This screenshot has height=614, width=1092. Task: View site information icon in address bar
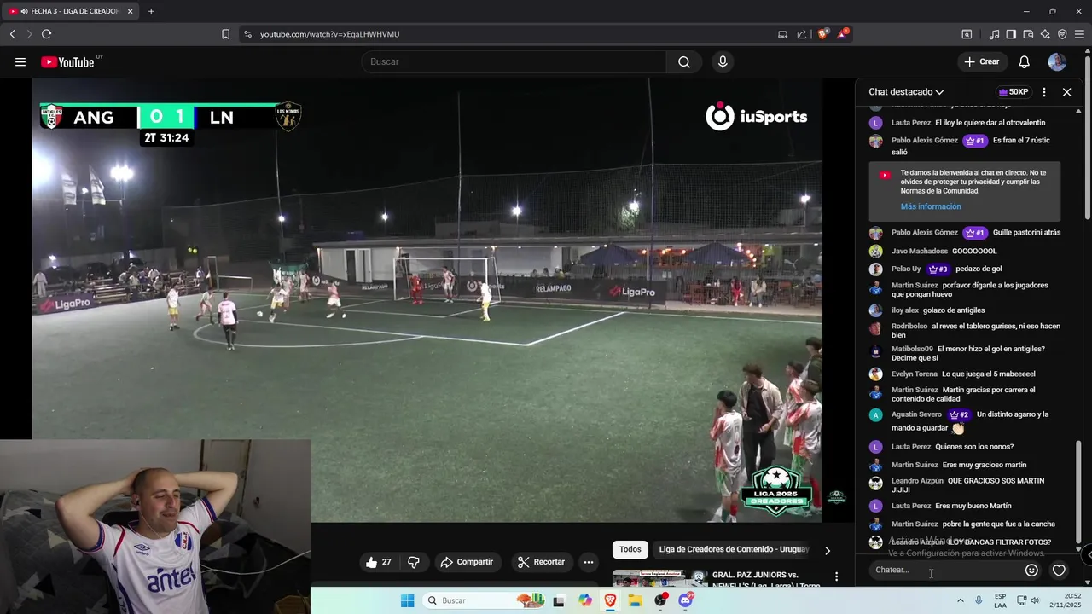pos(247,34)
